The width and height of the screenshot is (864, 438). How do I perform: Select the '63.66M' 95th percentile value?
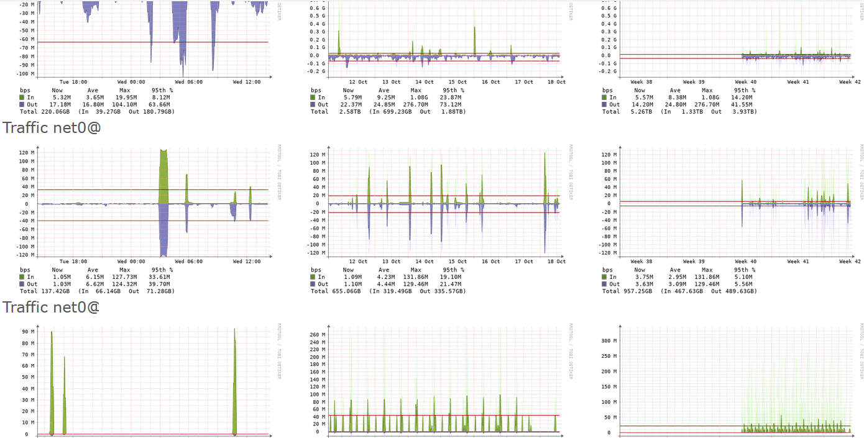point(159,104)
